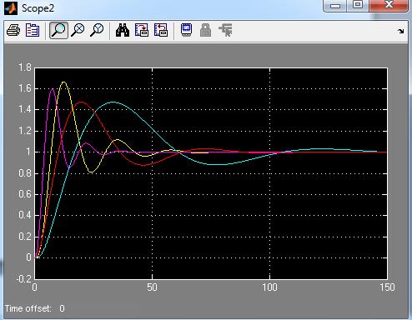Click peak of the red curve
This screenshot has height=320, width=412.
[x=81, y=102]
